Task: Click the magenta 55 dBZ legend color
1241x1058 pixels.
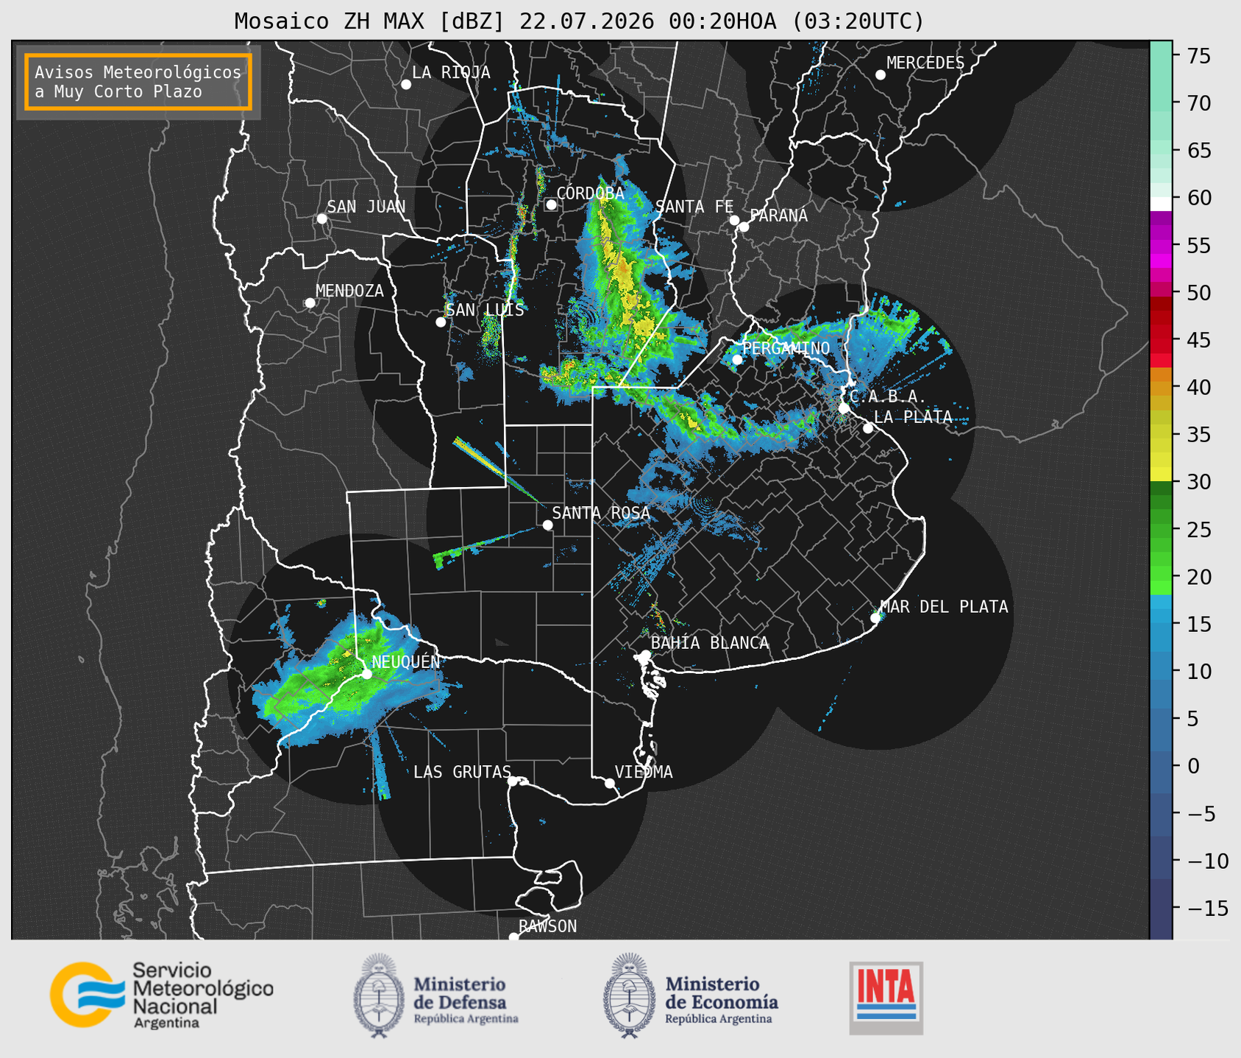Action: click(x=1161, y=246)
